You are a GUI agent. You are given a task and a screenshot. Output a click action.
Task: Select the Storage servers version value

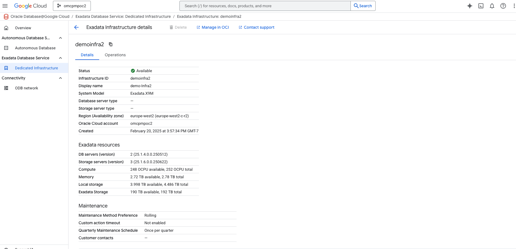click(149, 162)
